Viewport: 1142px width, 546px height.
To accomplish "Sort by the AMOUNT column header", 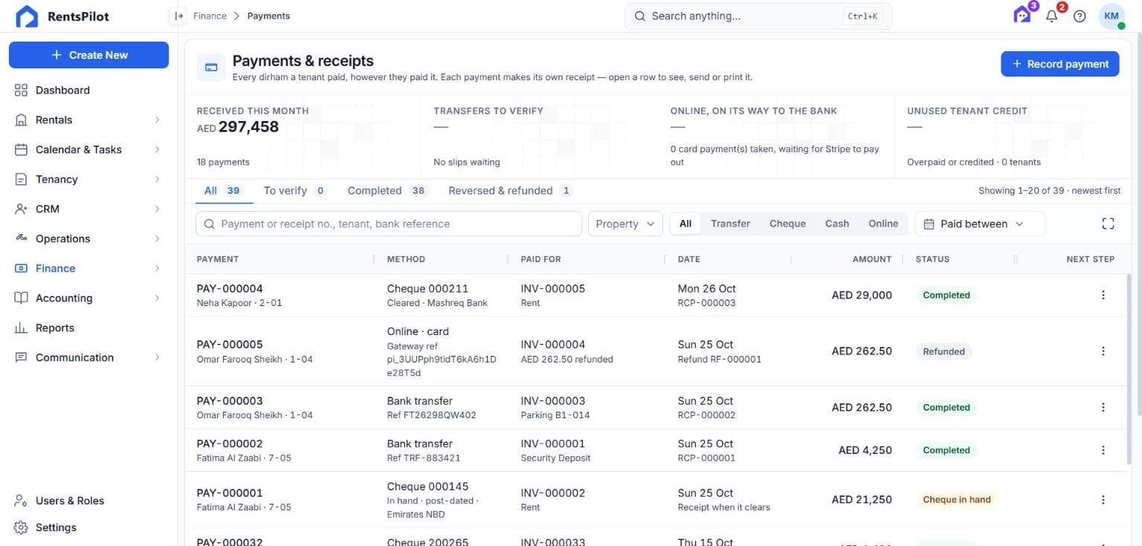I will [x=871, y=259].
